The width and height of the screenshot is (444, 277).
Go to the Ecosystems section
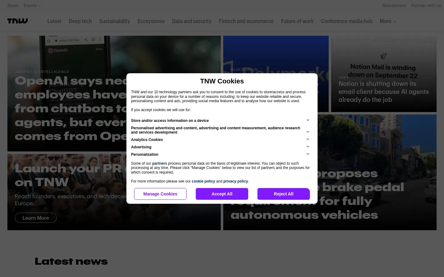point(151,21)
